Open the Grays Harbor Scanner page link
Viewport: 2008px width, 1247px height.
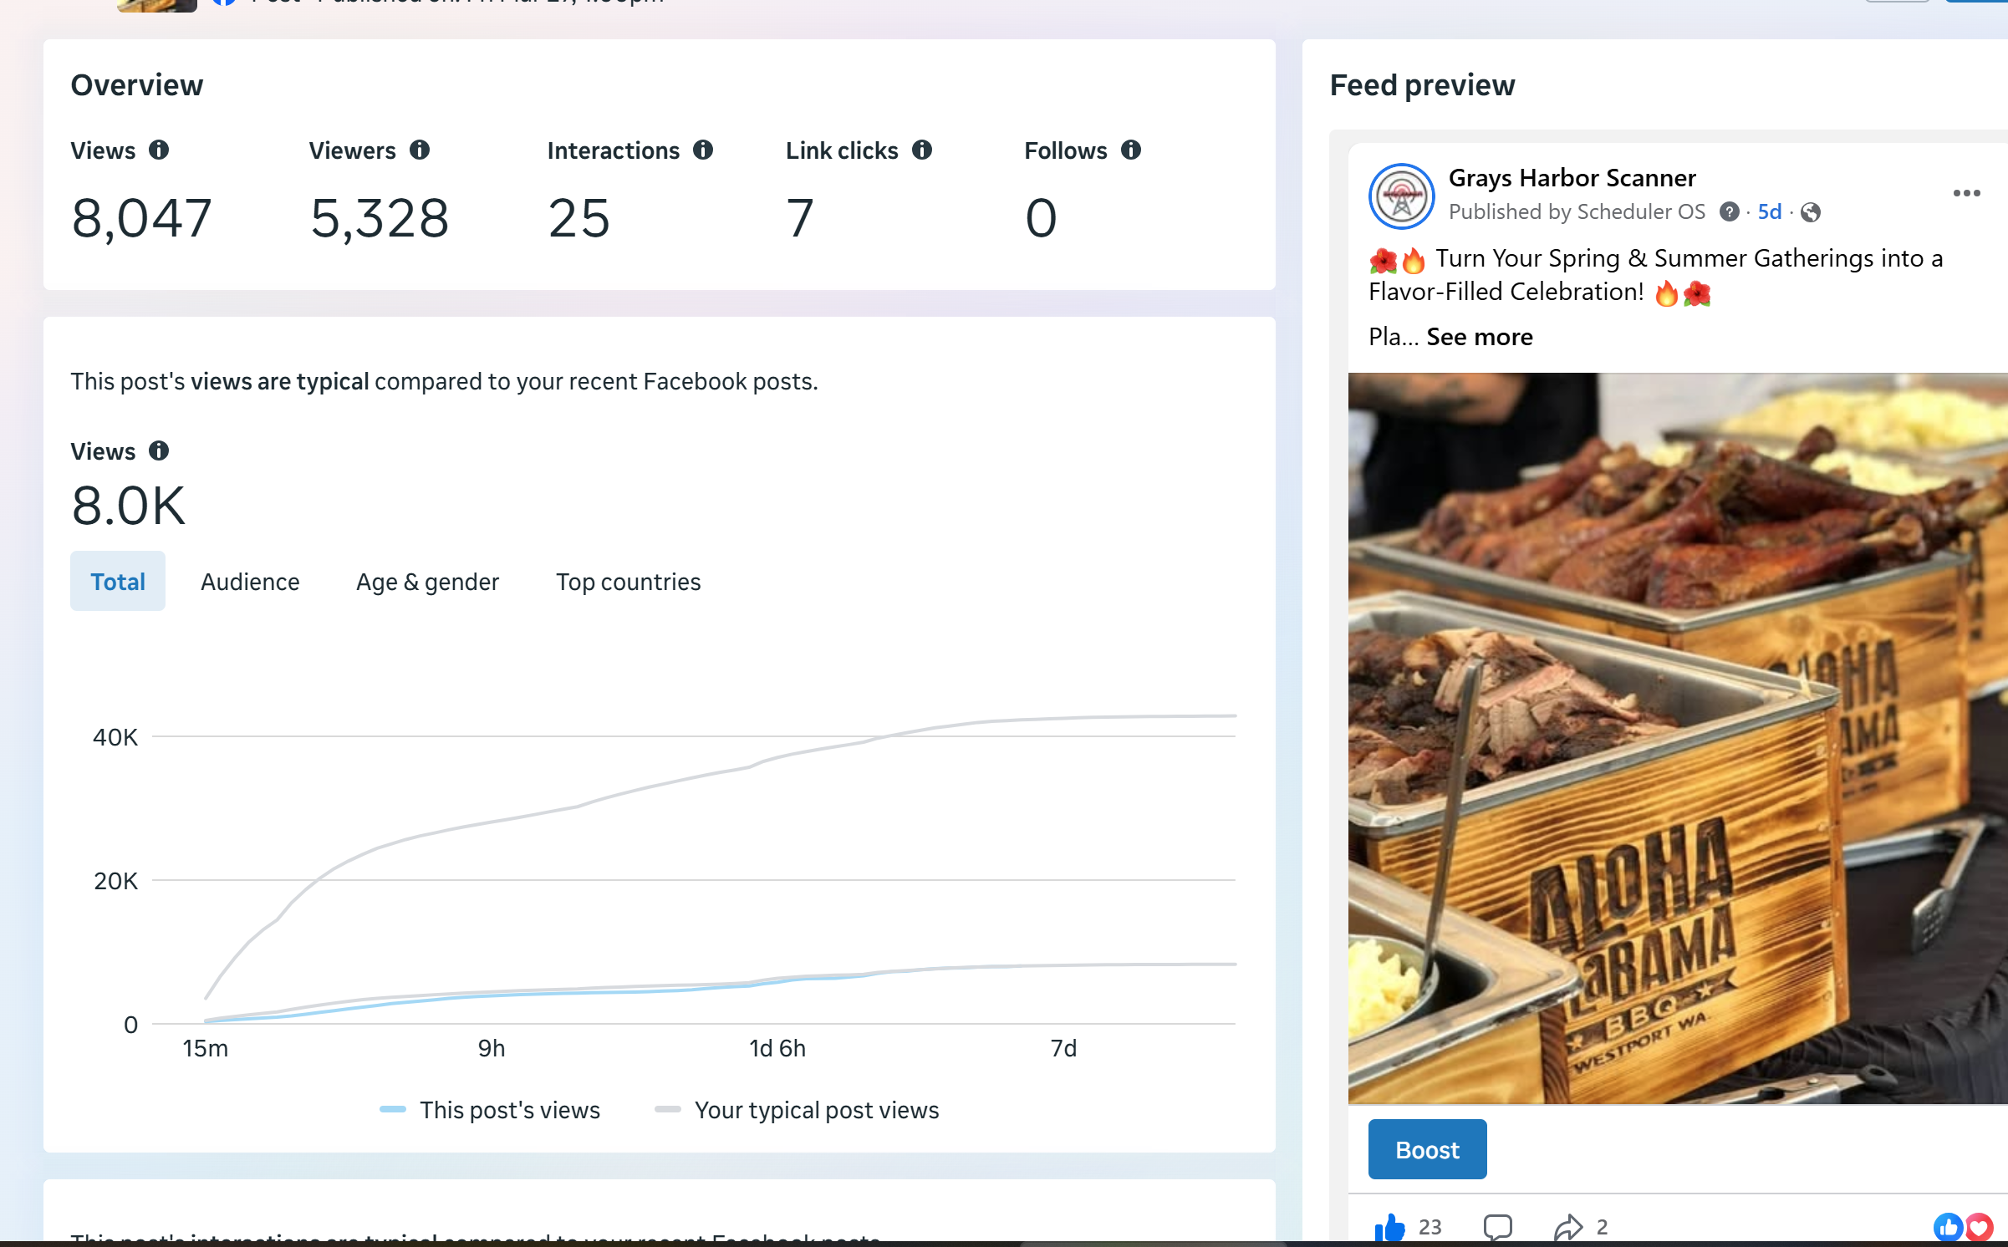(x=1572, y=178)
